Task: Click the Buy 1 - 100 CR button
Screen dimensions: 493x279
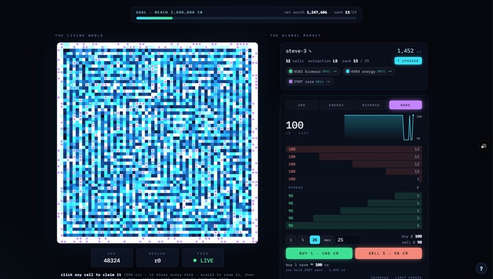Action: [x=319, y=253]
